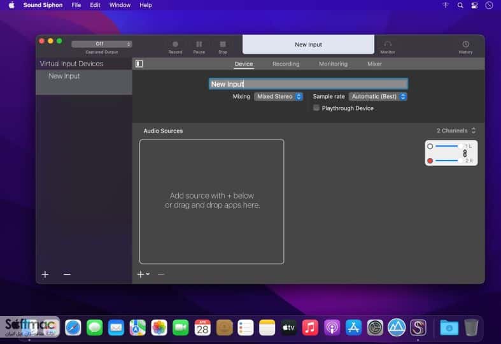Open Control Center in menu bar
The height and width of the screenshot is (344, 501).
(x=474, y=5)
